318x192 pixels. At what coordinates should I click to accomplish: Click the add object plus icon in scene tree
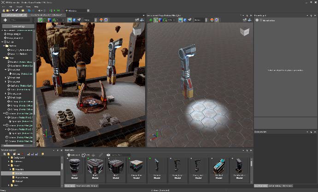(6, 20)
